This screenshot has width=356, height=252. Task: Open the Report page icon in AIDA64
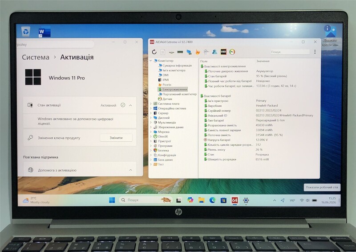coord(163,52)
